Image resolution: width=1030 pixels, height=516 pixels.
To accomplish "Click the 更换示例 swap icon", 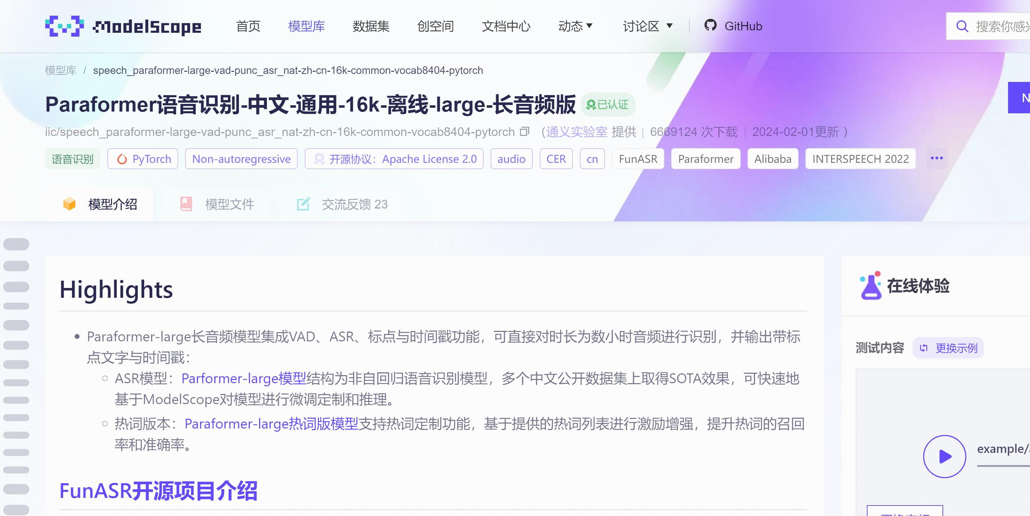I will pyautogui.click(x=924, y=348).
